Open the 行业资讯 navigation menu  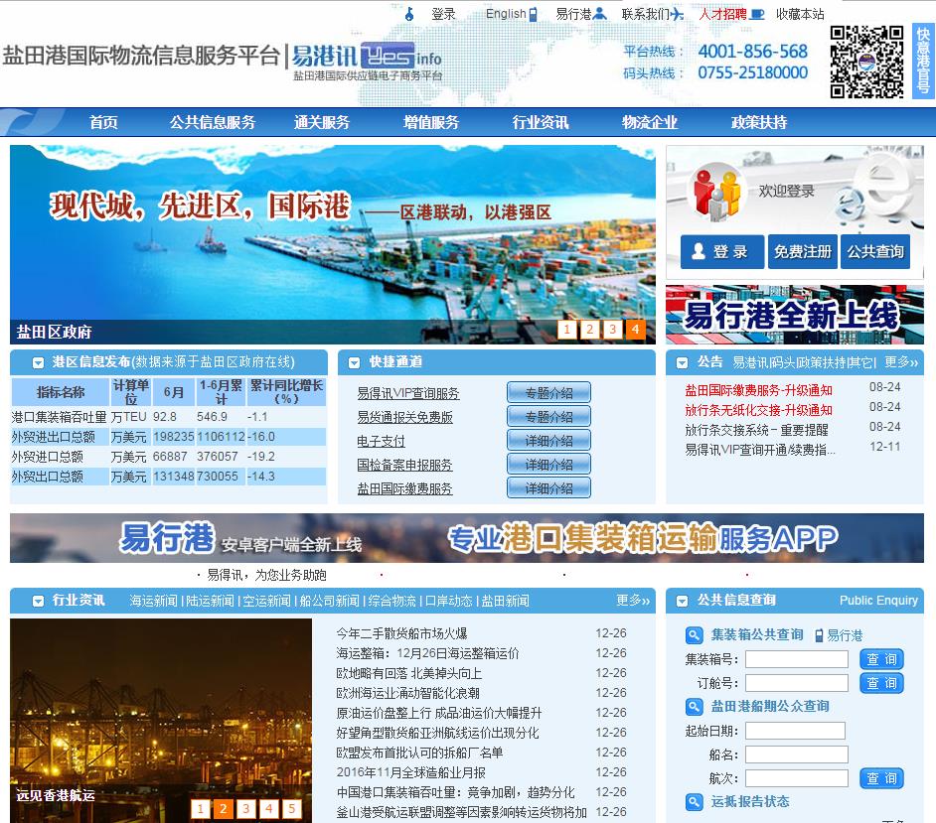541,122
